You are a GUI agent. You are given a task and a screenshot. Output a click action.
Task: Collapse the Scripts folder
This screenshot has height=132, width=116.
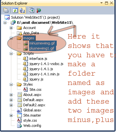click(x=11, y=53)
